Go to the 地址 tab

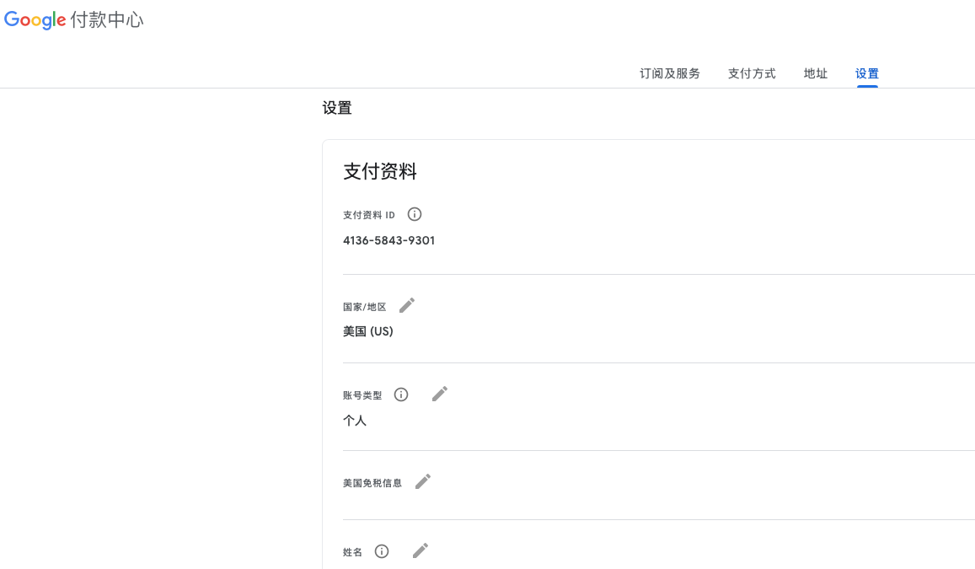816,73
